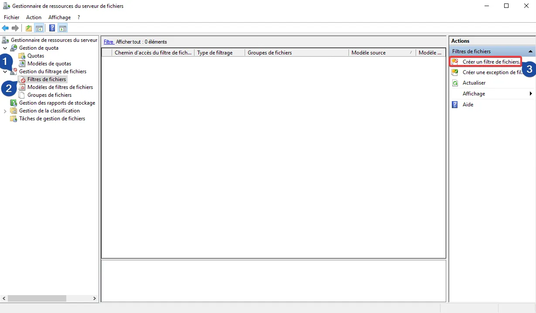Click the Quotas node icon

(x=22, y=56)
